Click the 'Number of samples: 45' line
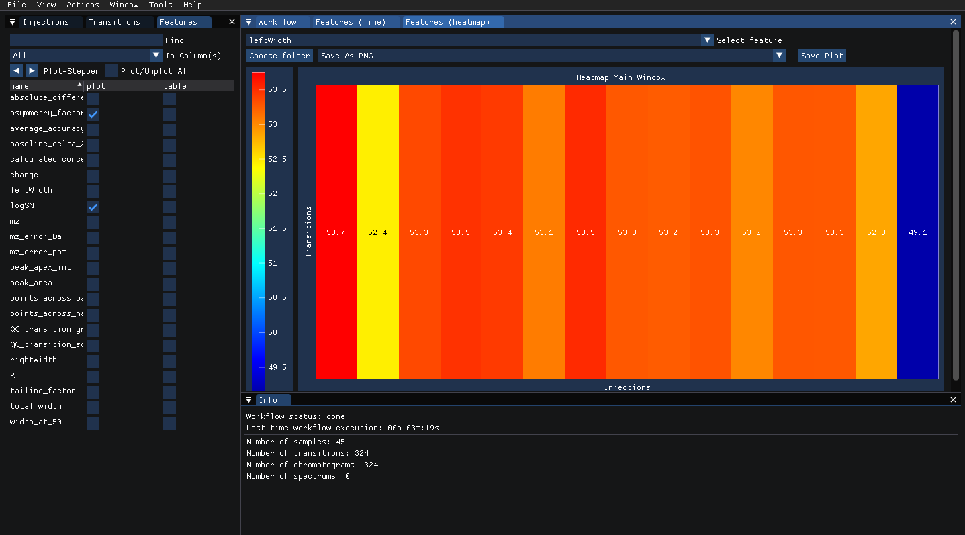The width and height of the screenshot is (965, 535). pyautogui.click(x=295, y=442)
